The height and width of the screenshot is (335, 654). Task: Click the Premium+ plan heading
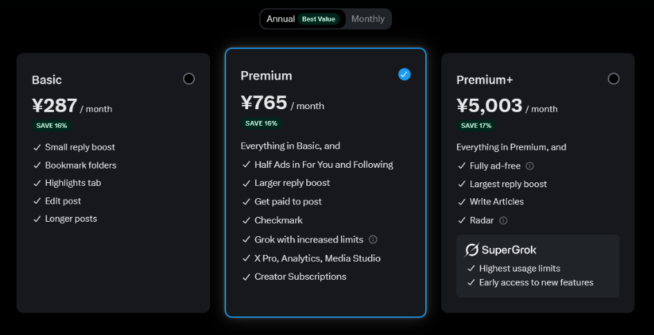pos(485,80)
